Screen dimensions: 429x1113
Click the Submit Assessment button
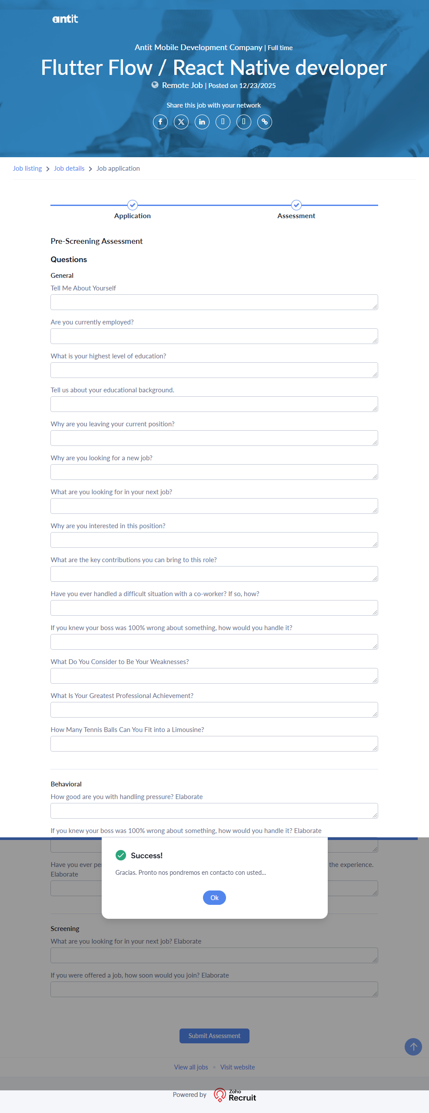tap(214, 1036)
